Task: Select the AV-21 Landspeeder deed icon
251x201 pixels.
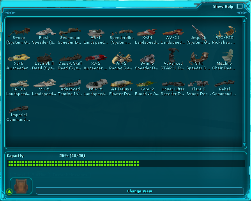Action: click(173, 32)
